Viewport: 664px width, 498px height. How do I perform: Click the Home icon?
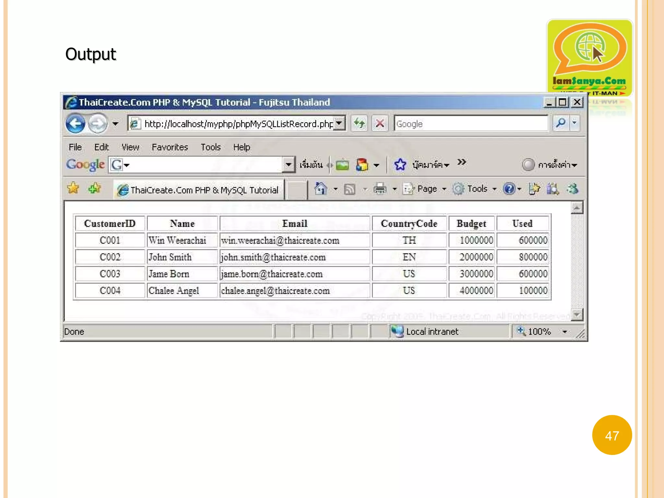coord(321,188)
